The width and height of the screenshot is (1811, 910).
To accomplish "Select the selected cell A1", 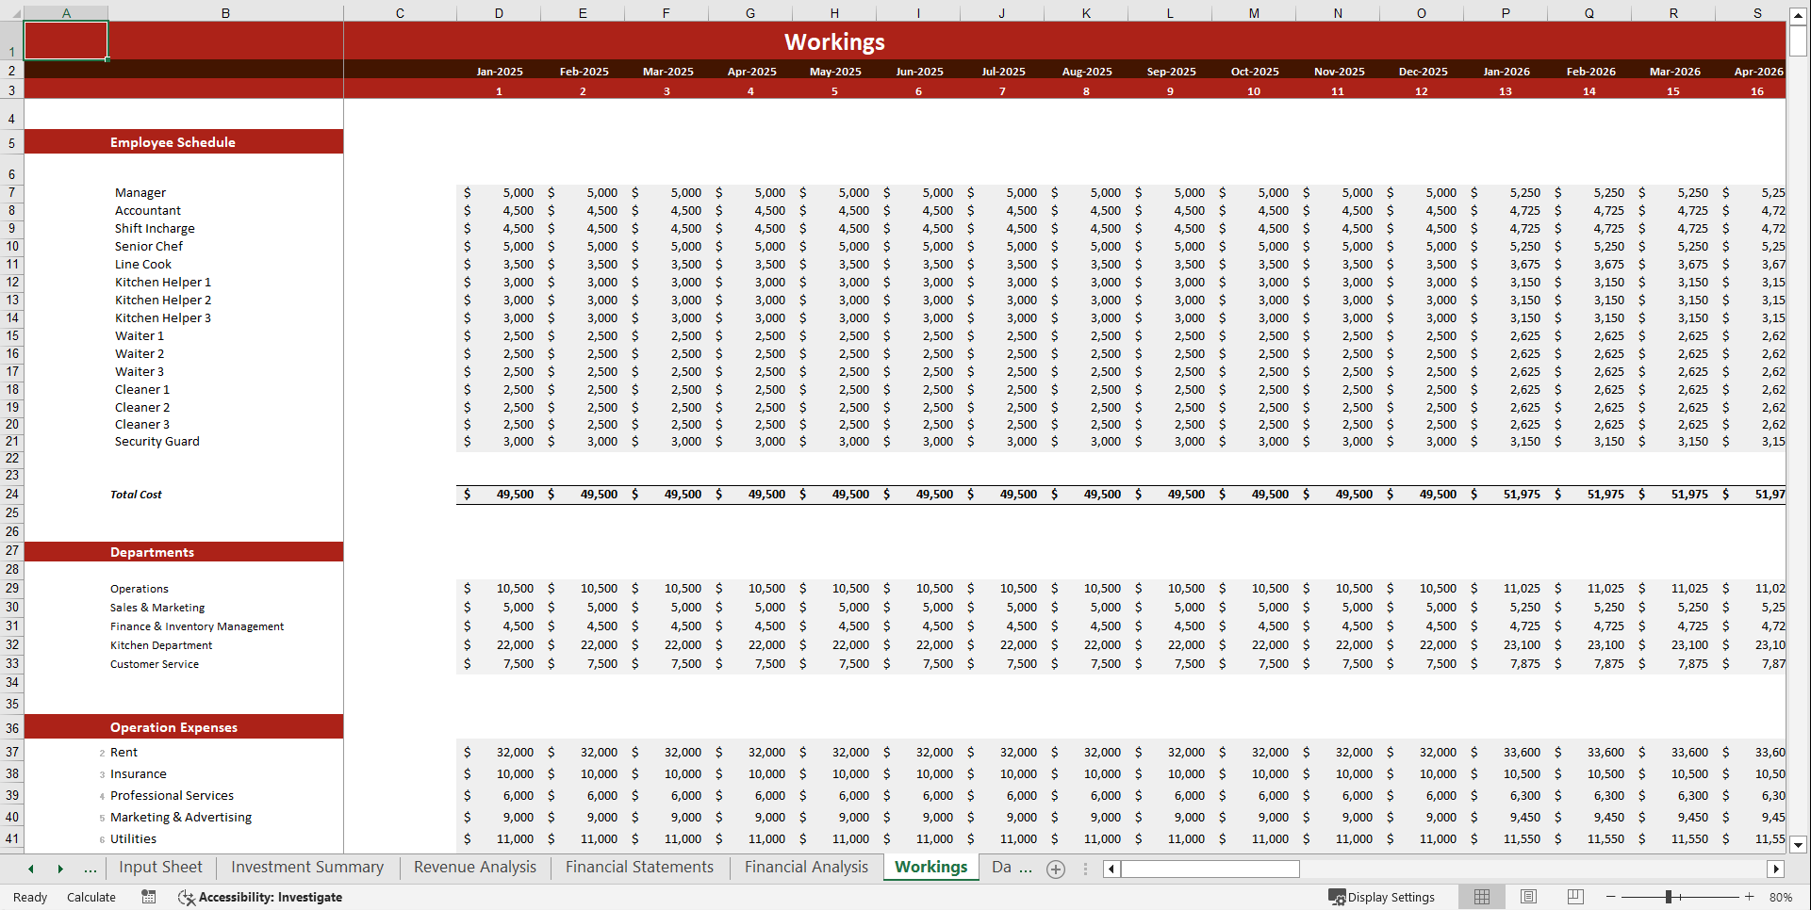I will [x=66, y=41].
